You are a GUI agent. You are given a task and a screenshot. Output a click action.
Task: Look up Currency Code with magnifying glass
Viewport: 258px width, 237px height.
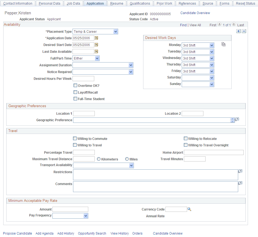coord(189,209)
